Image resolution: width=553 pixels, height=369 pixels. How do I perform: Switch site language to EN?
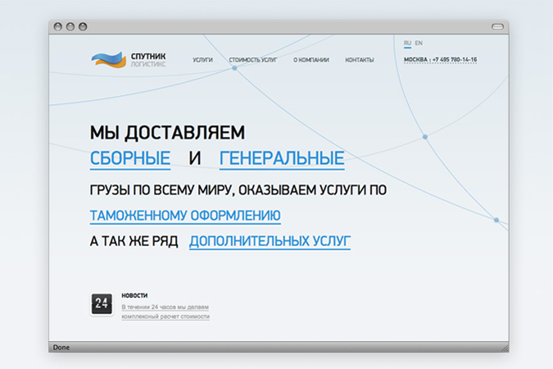tap(419, 43)
